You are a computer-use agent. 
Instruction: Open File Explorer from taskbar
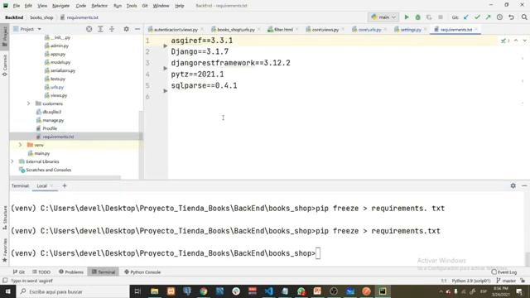155,291
